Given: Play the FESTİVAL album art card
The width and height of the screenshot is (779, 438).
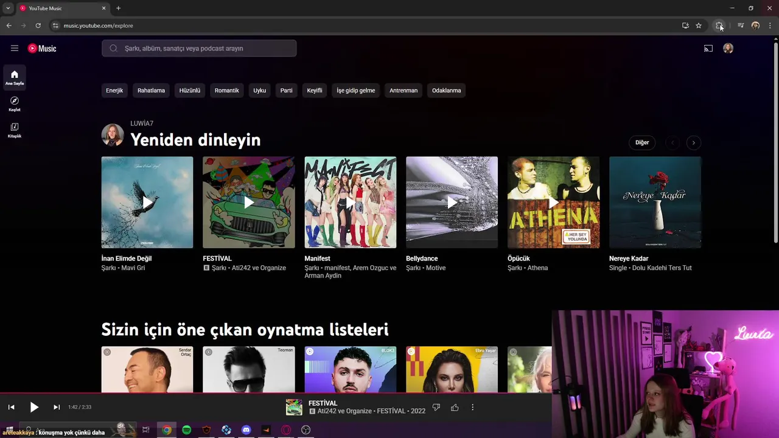Looking at the screenshot, I should click(x=248, y=203).
